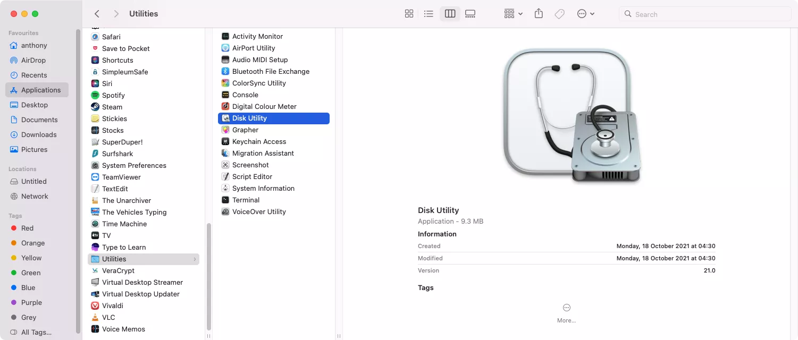The height and width of the screenshot is (340, 798).
Task: Open the group-by dropdown in toolbar
Action: [x=514, y=14]
